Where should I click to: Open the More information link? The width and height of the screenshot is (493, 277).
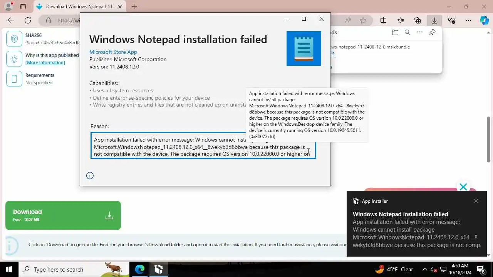(x=45, y=62)
